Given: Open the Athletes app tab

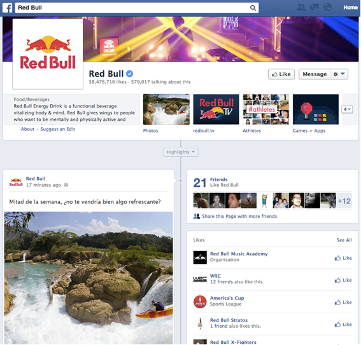Looking at the screenshot, I should 265,109.
